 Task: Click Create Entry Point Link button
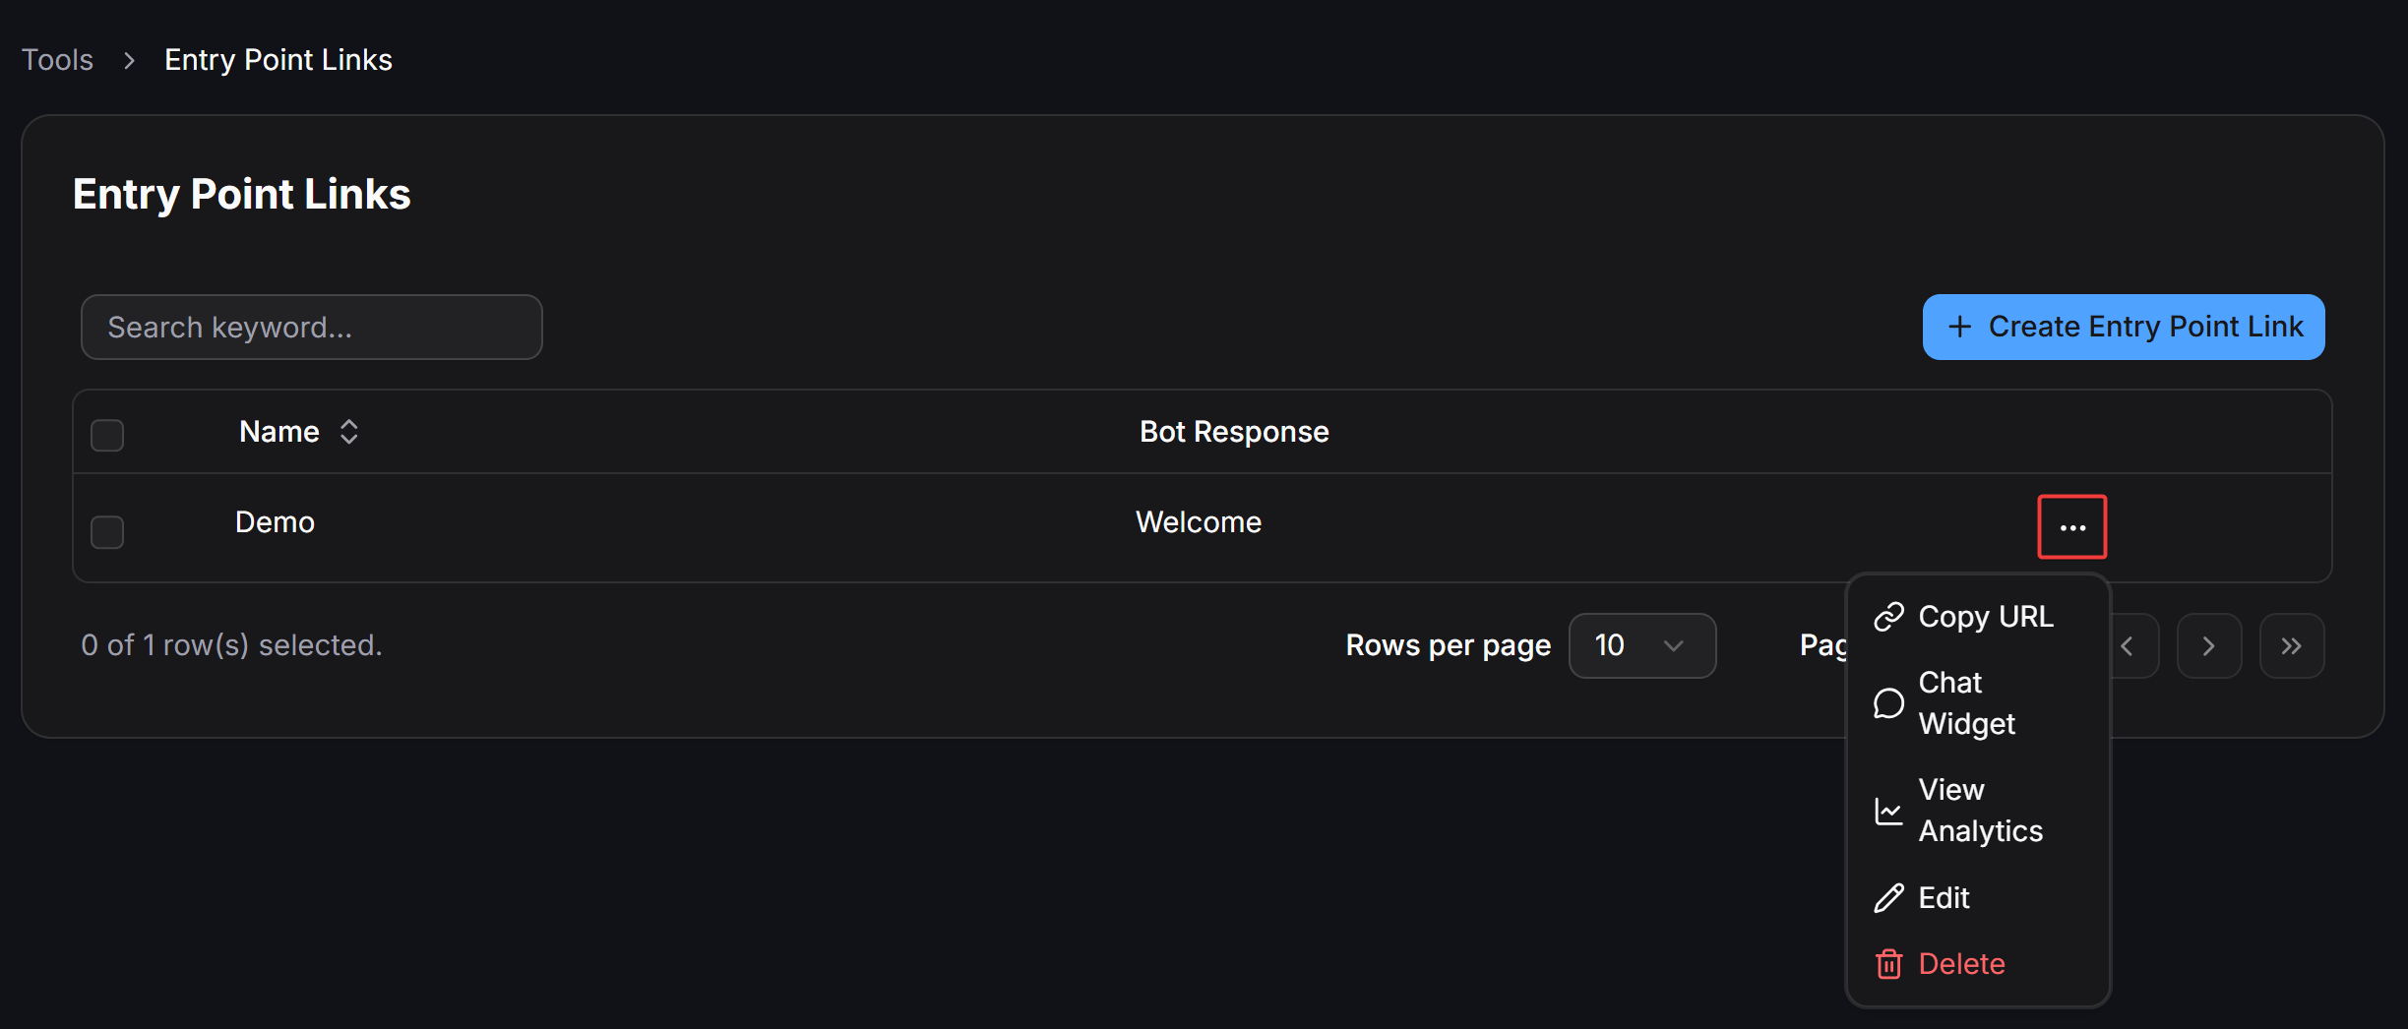pos(2124,327)
